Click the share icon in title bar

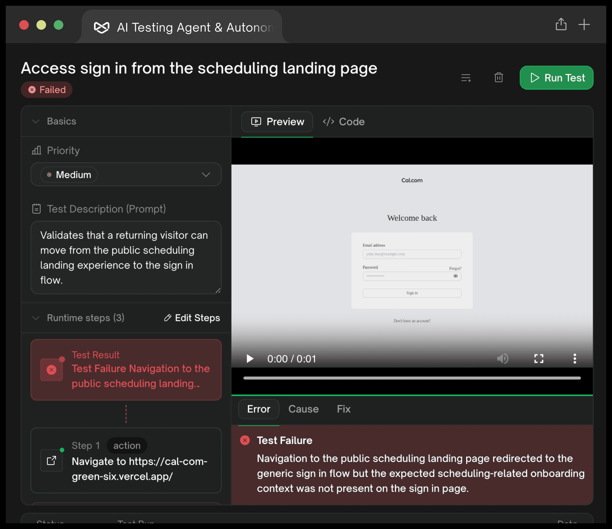(561, 24)
